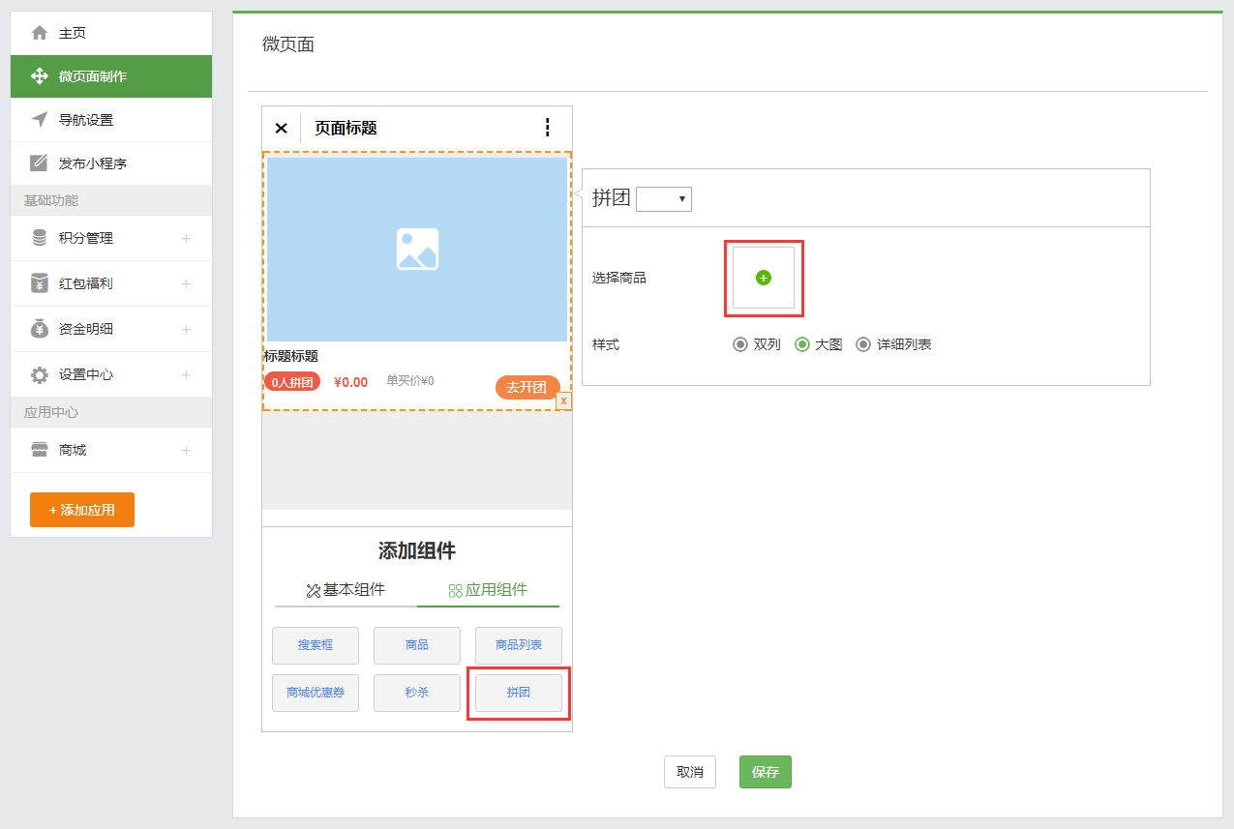The width and height of the screenshot is (1234, 829).
Task: Click the green 保存 button
Action: pyautogui.click(x=765, y=772)
